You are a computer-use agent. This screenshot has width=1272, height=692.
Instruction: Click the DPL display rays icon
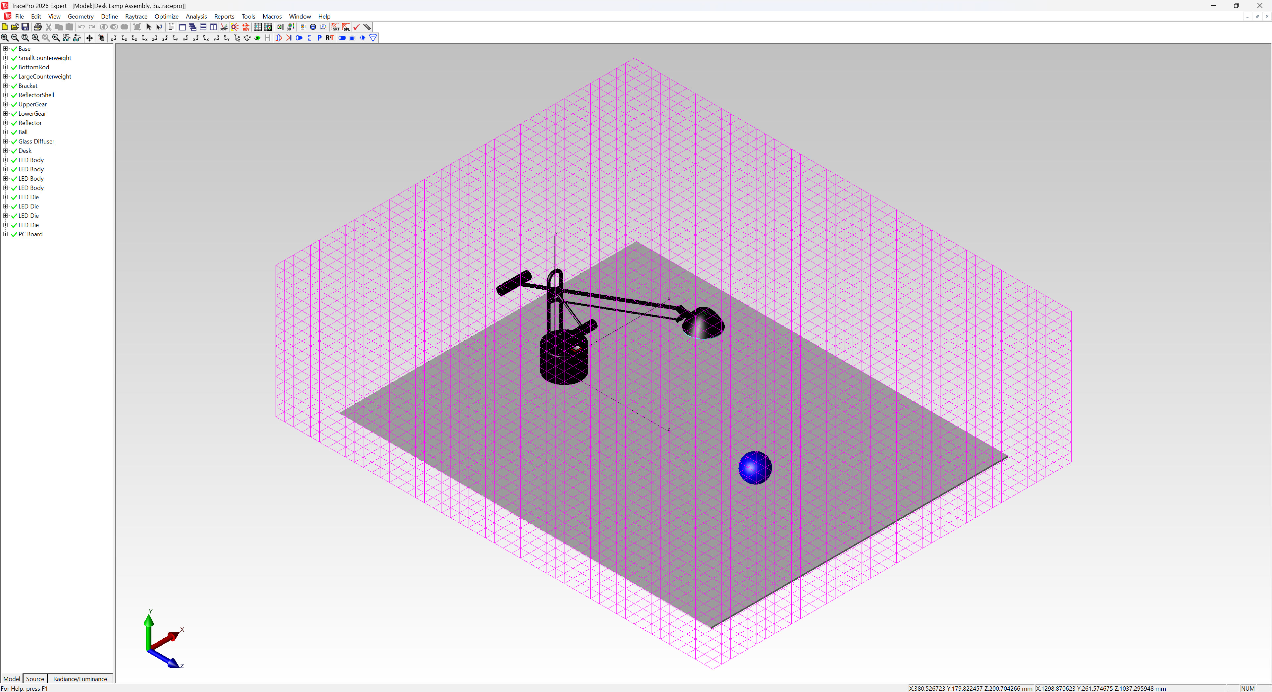(346, 27)
